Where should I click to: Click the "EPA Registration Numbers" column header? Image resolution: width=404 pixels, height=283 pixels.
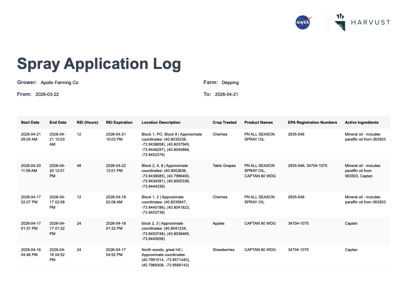point(312,122)
